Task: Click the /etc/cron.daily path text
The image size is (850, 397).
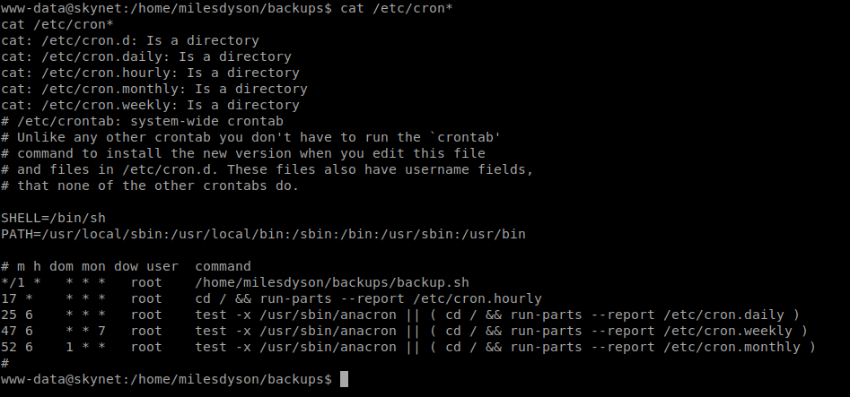Action: pos(723,315)
